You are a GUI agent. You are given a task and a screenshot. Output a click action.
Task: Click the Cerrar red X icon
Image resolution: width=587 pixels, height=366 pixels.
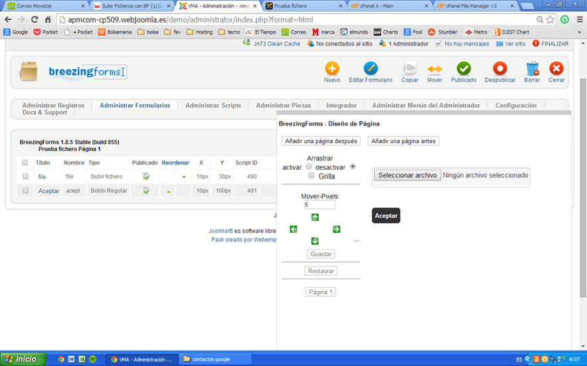[556, 69]
